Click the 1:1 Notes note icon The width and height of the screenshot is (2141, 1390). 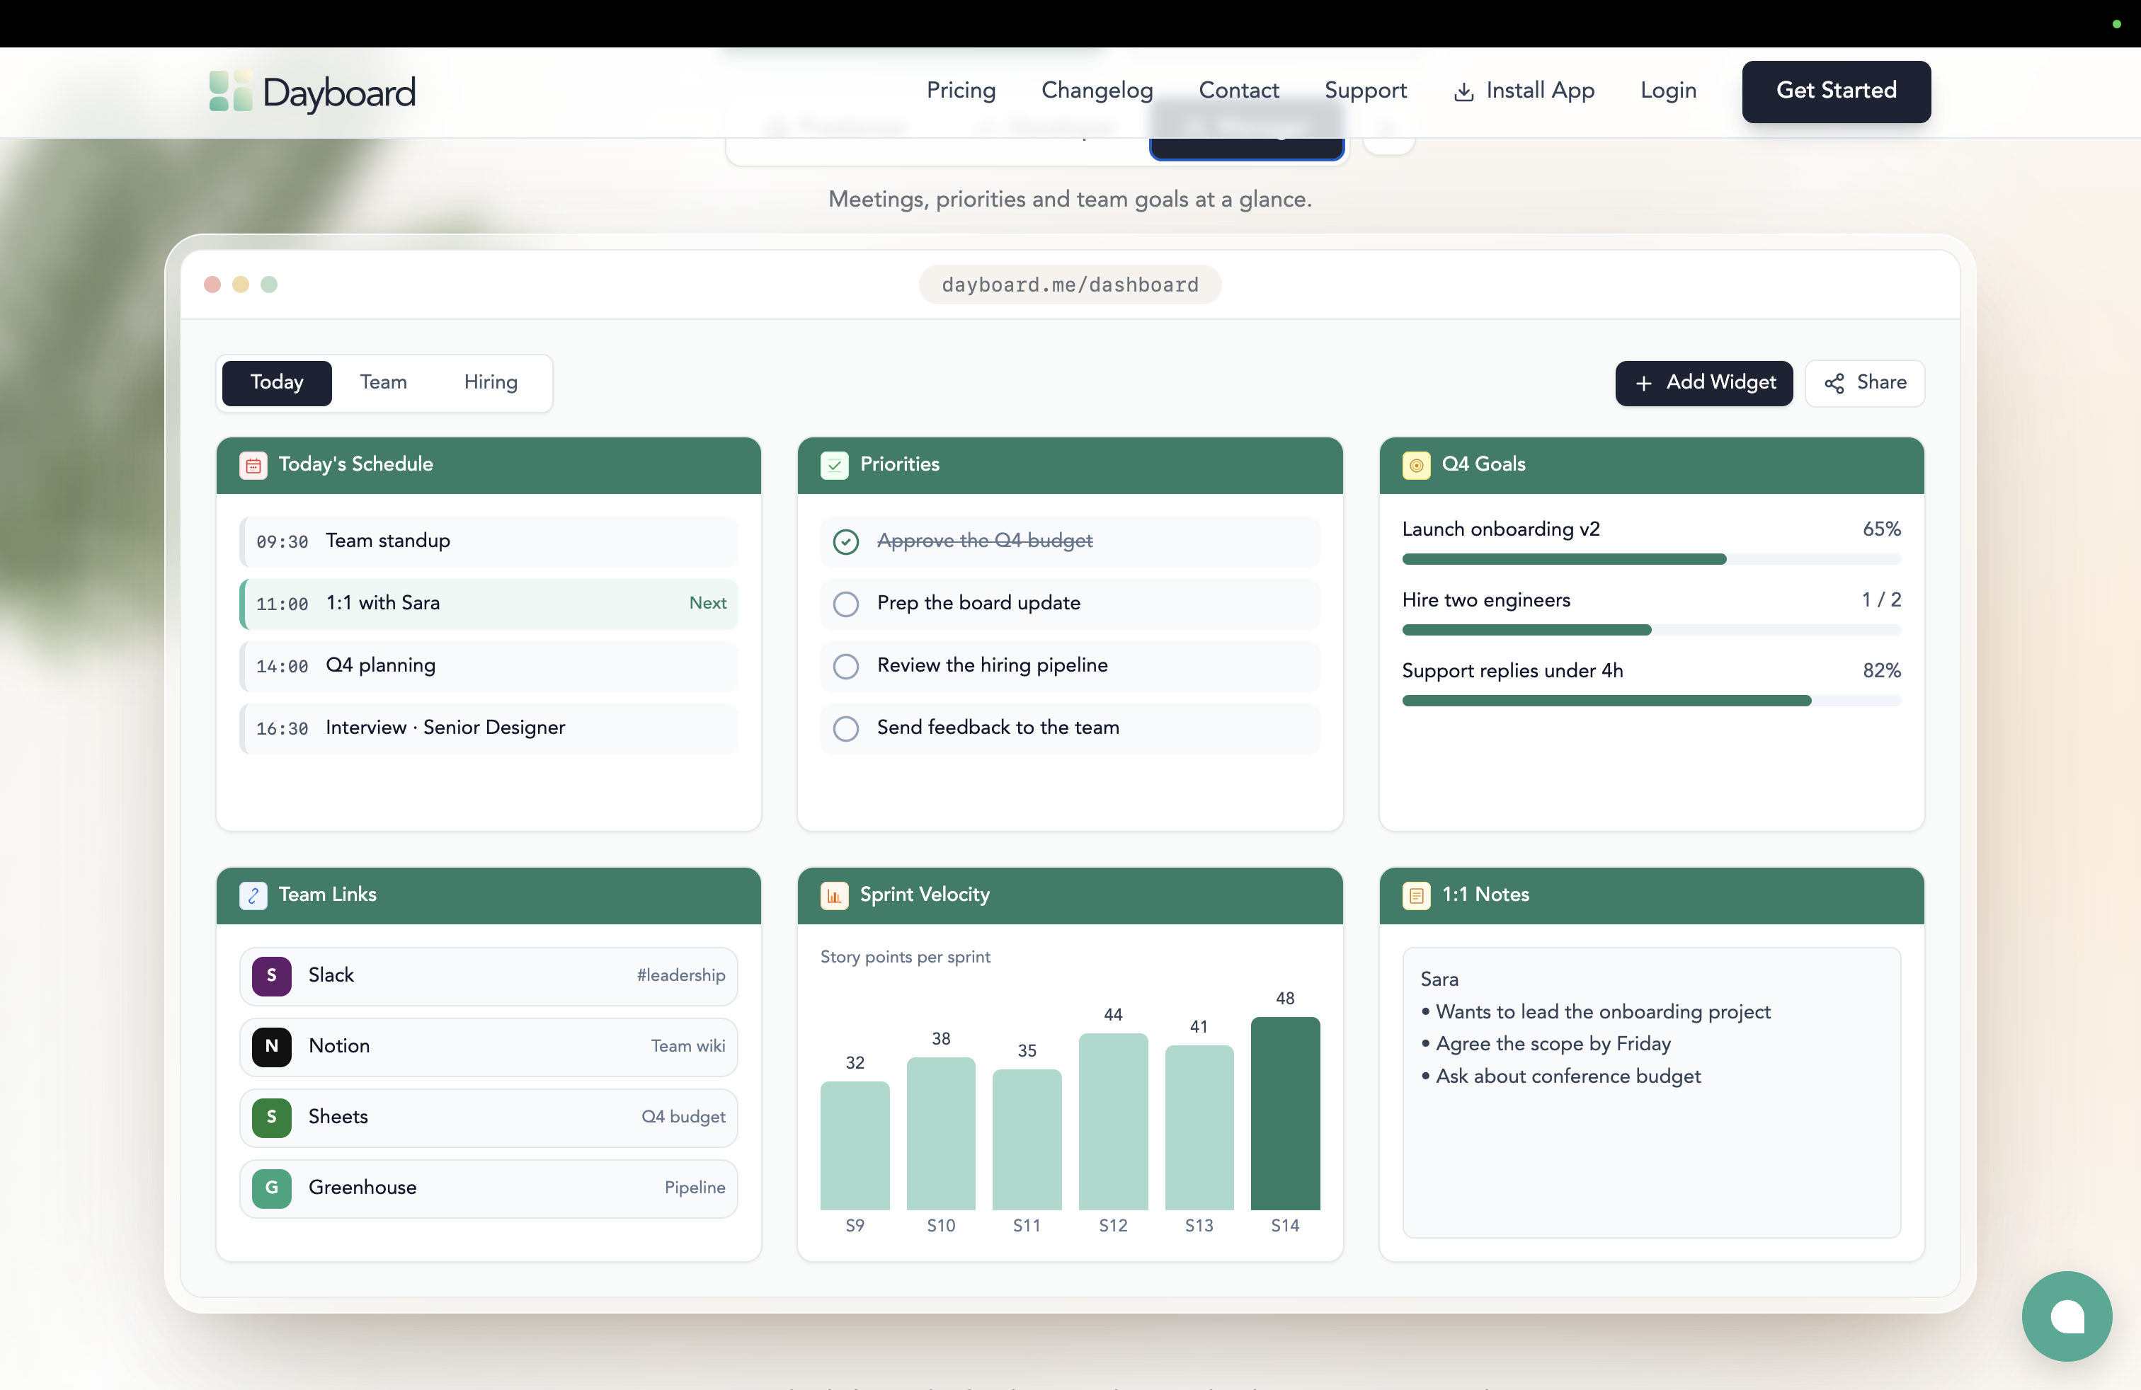(x=1416, y=895)
